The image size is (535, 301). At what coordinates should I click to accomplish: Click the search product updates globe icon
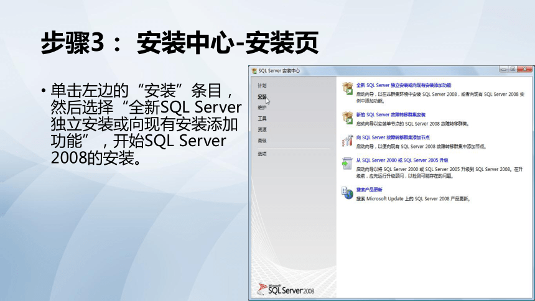(x=347, y=193)
